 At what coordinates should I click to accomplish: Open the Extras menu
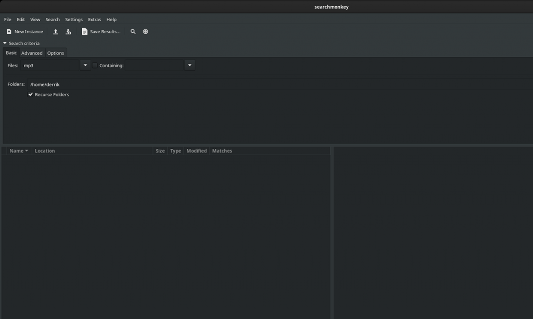coord(94,19)
